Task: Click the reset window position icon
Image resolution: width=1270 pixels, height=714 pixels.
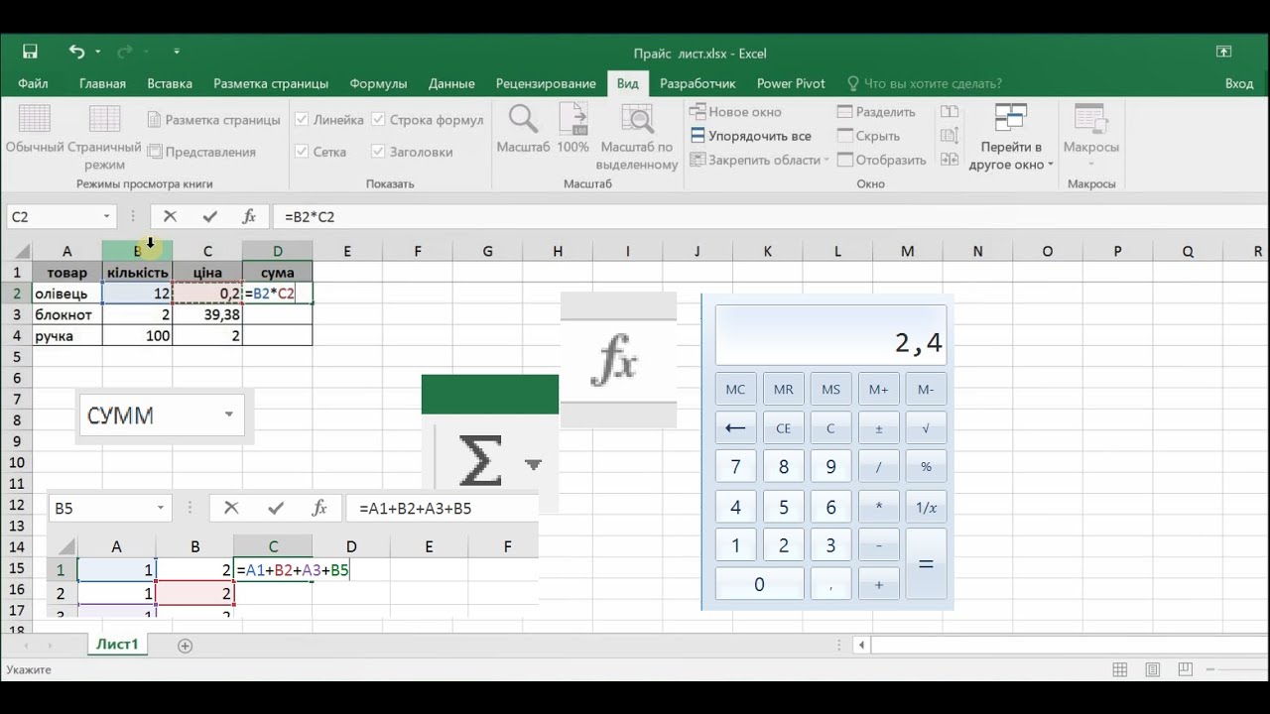Action: pos(950,160)
